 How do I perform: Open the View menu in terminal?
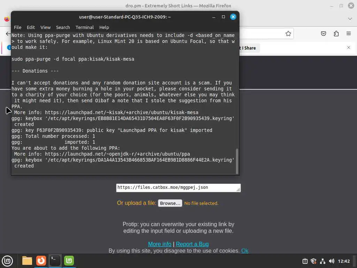[46, 27]
